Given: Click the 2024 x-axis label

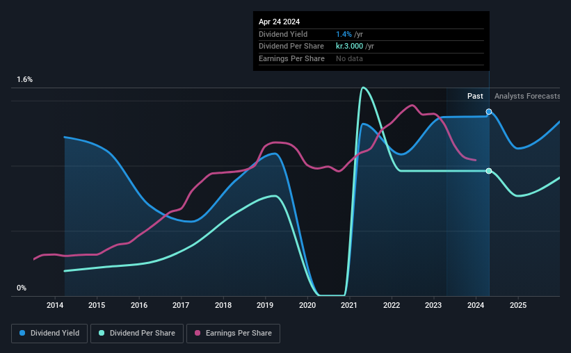Looking at the screenshot, I should [x=476, y=305].
